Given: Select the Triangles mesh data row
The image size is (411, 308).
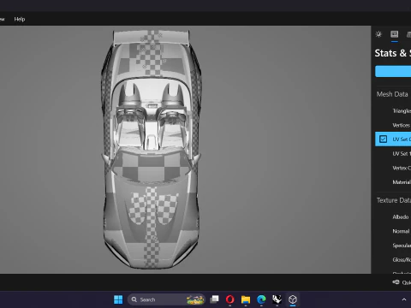Looking at the screenshot, I should tap(393, 111).
